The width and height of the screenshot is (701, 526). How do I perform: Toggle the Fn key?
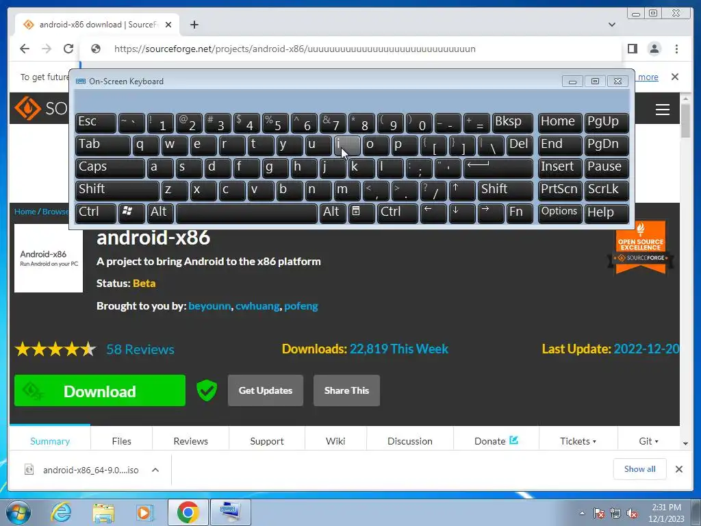(520, 213)
